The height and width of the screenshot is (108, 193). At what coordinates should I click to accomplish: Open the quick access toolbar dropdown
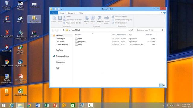point(62,9)
